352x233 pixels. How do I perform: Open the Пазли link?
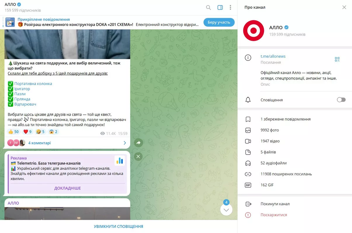20,94
